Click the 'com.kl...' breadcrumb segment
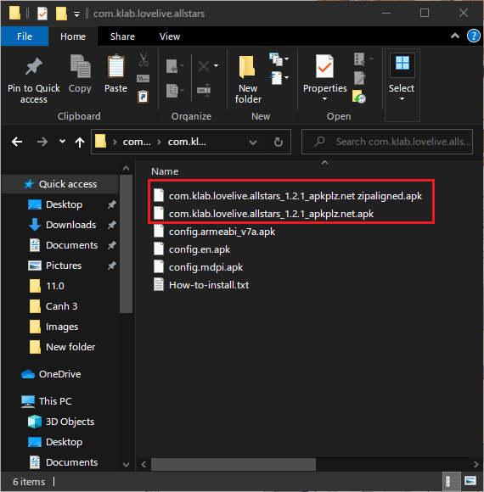The image size is (484, 492). 187,142
